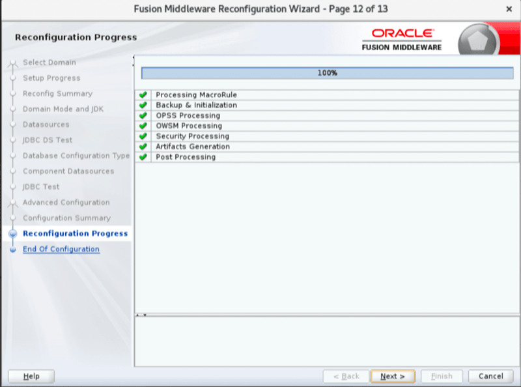The width and height of the screenshot is (521, 387).
Task: Click the check icon for OWSM Processing
Action: [143, 126]
